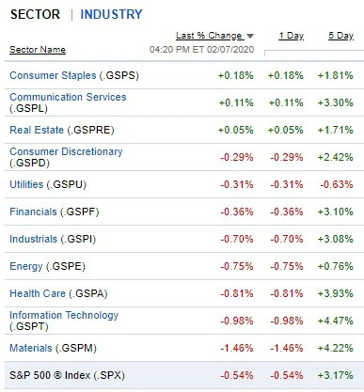Image resolution: width=364 pixels, height=392 pixels.
Task: Open the Communication Services sector link
Action: point(68,97)
